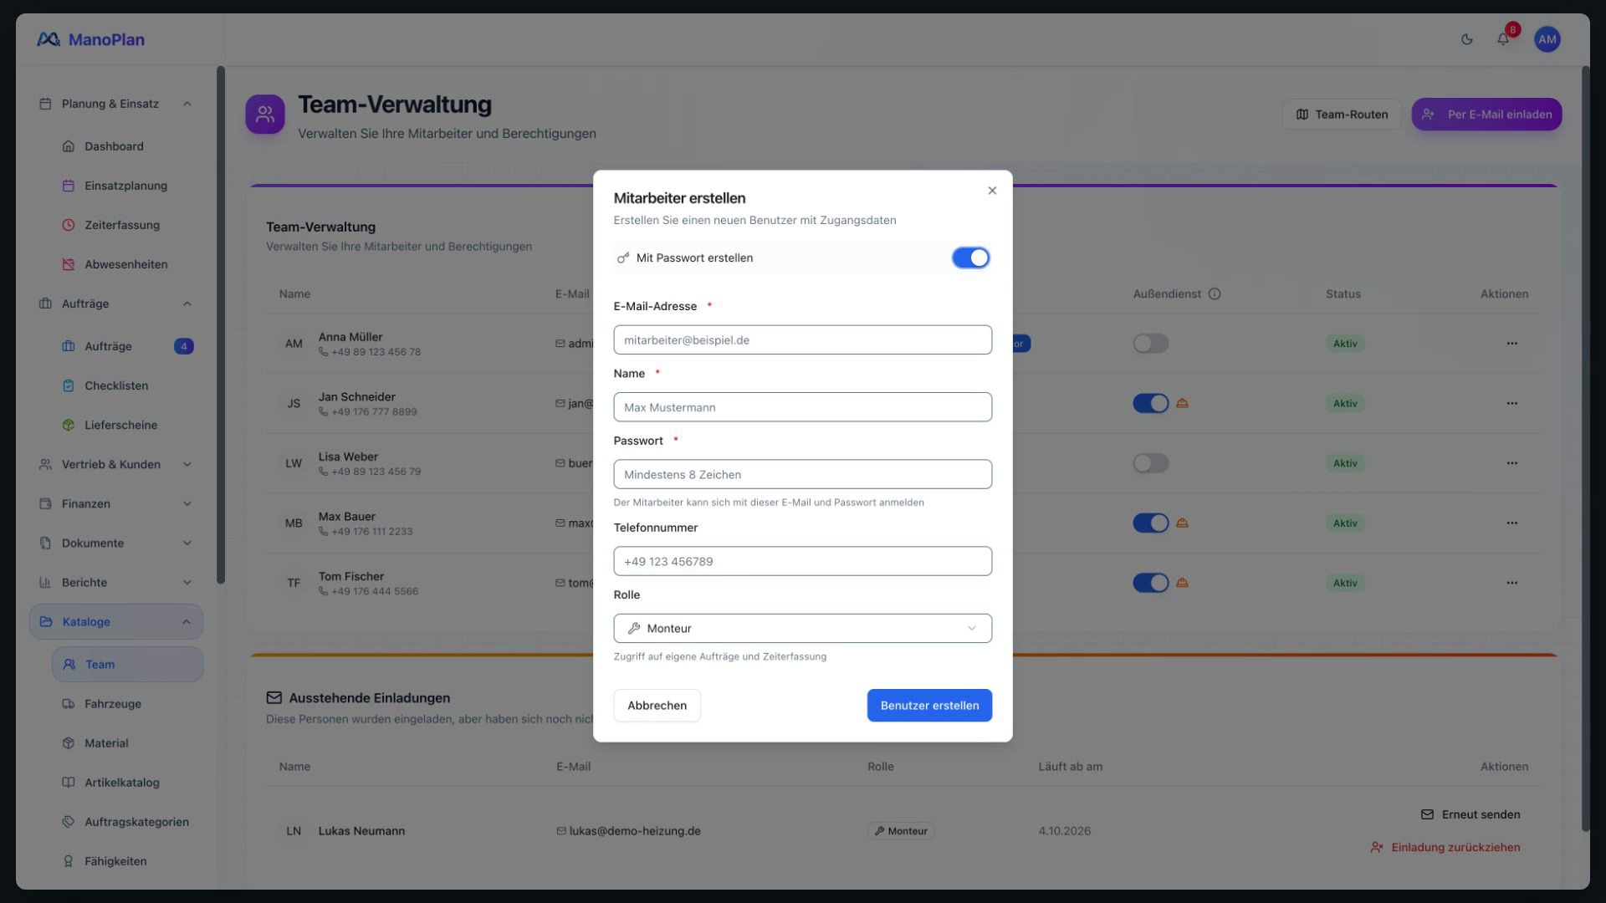
Task: Open Lieferscheine page
Action: 127,425
